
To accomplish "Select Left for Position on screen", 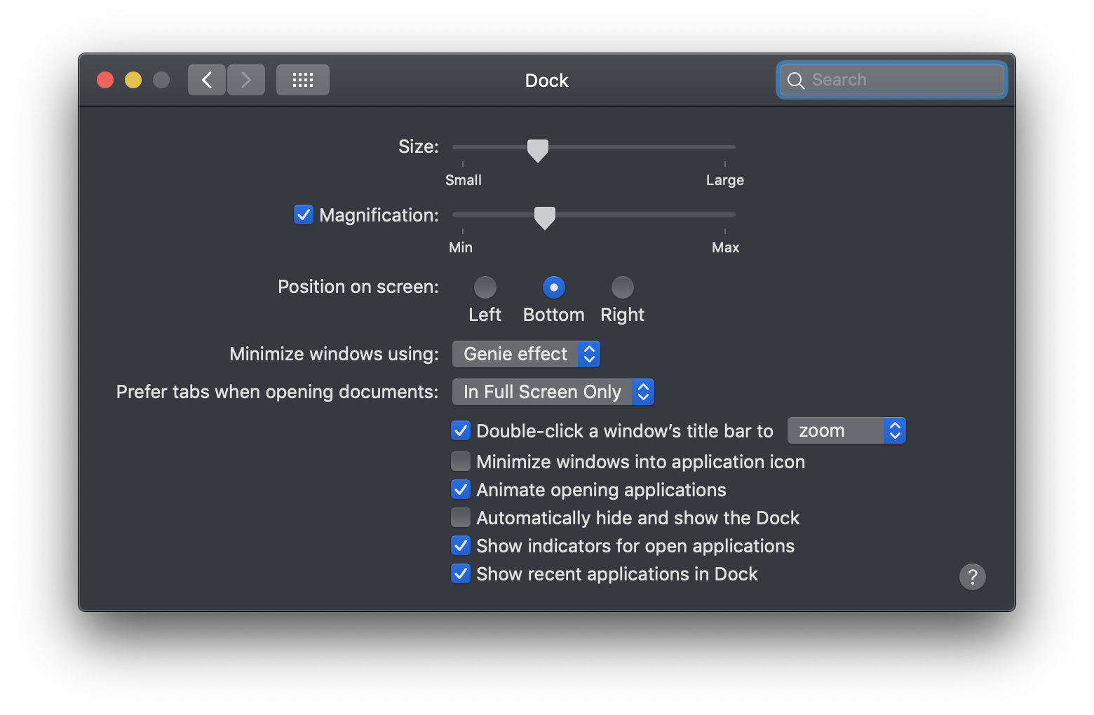I will (485, 287).
